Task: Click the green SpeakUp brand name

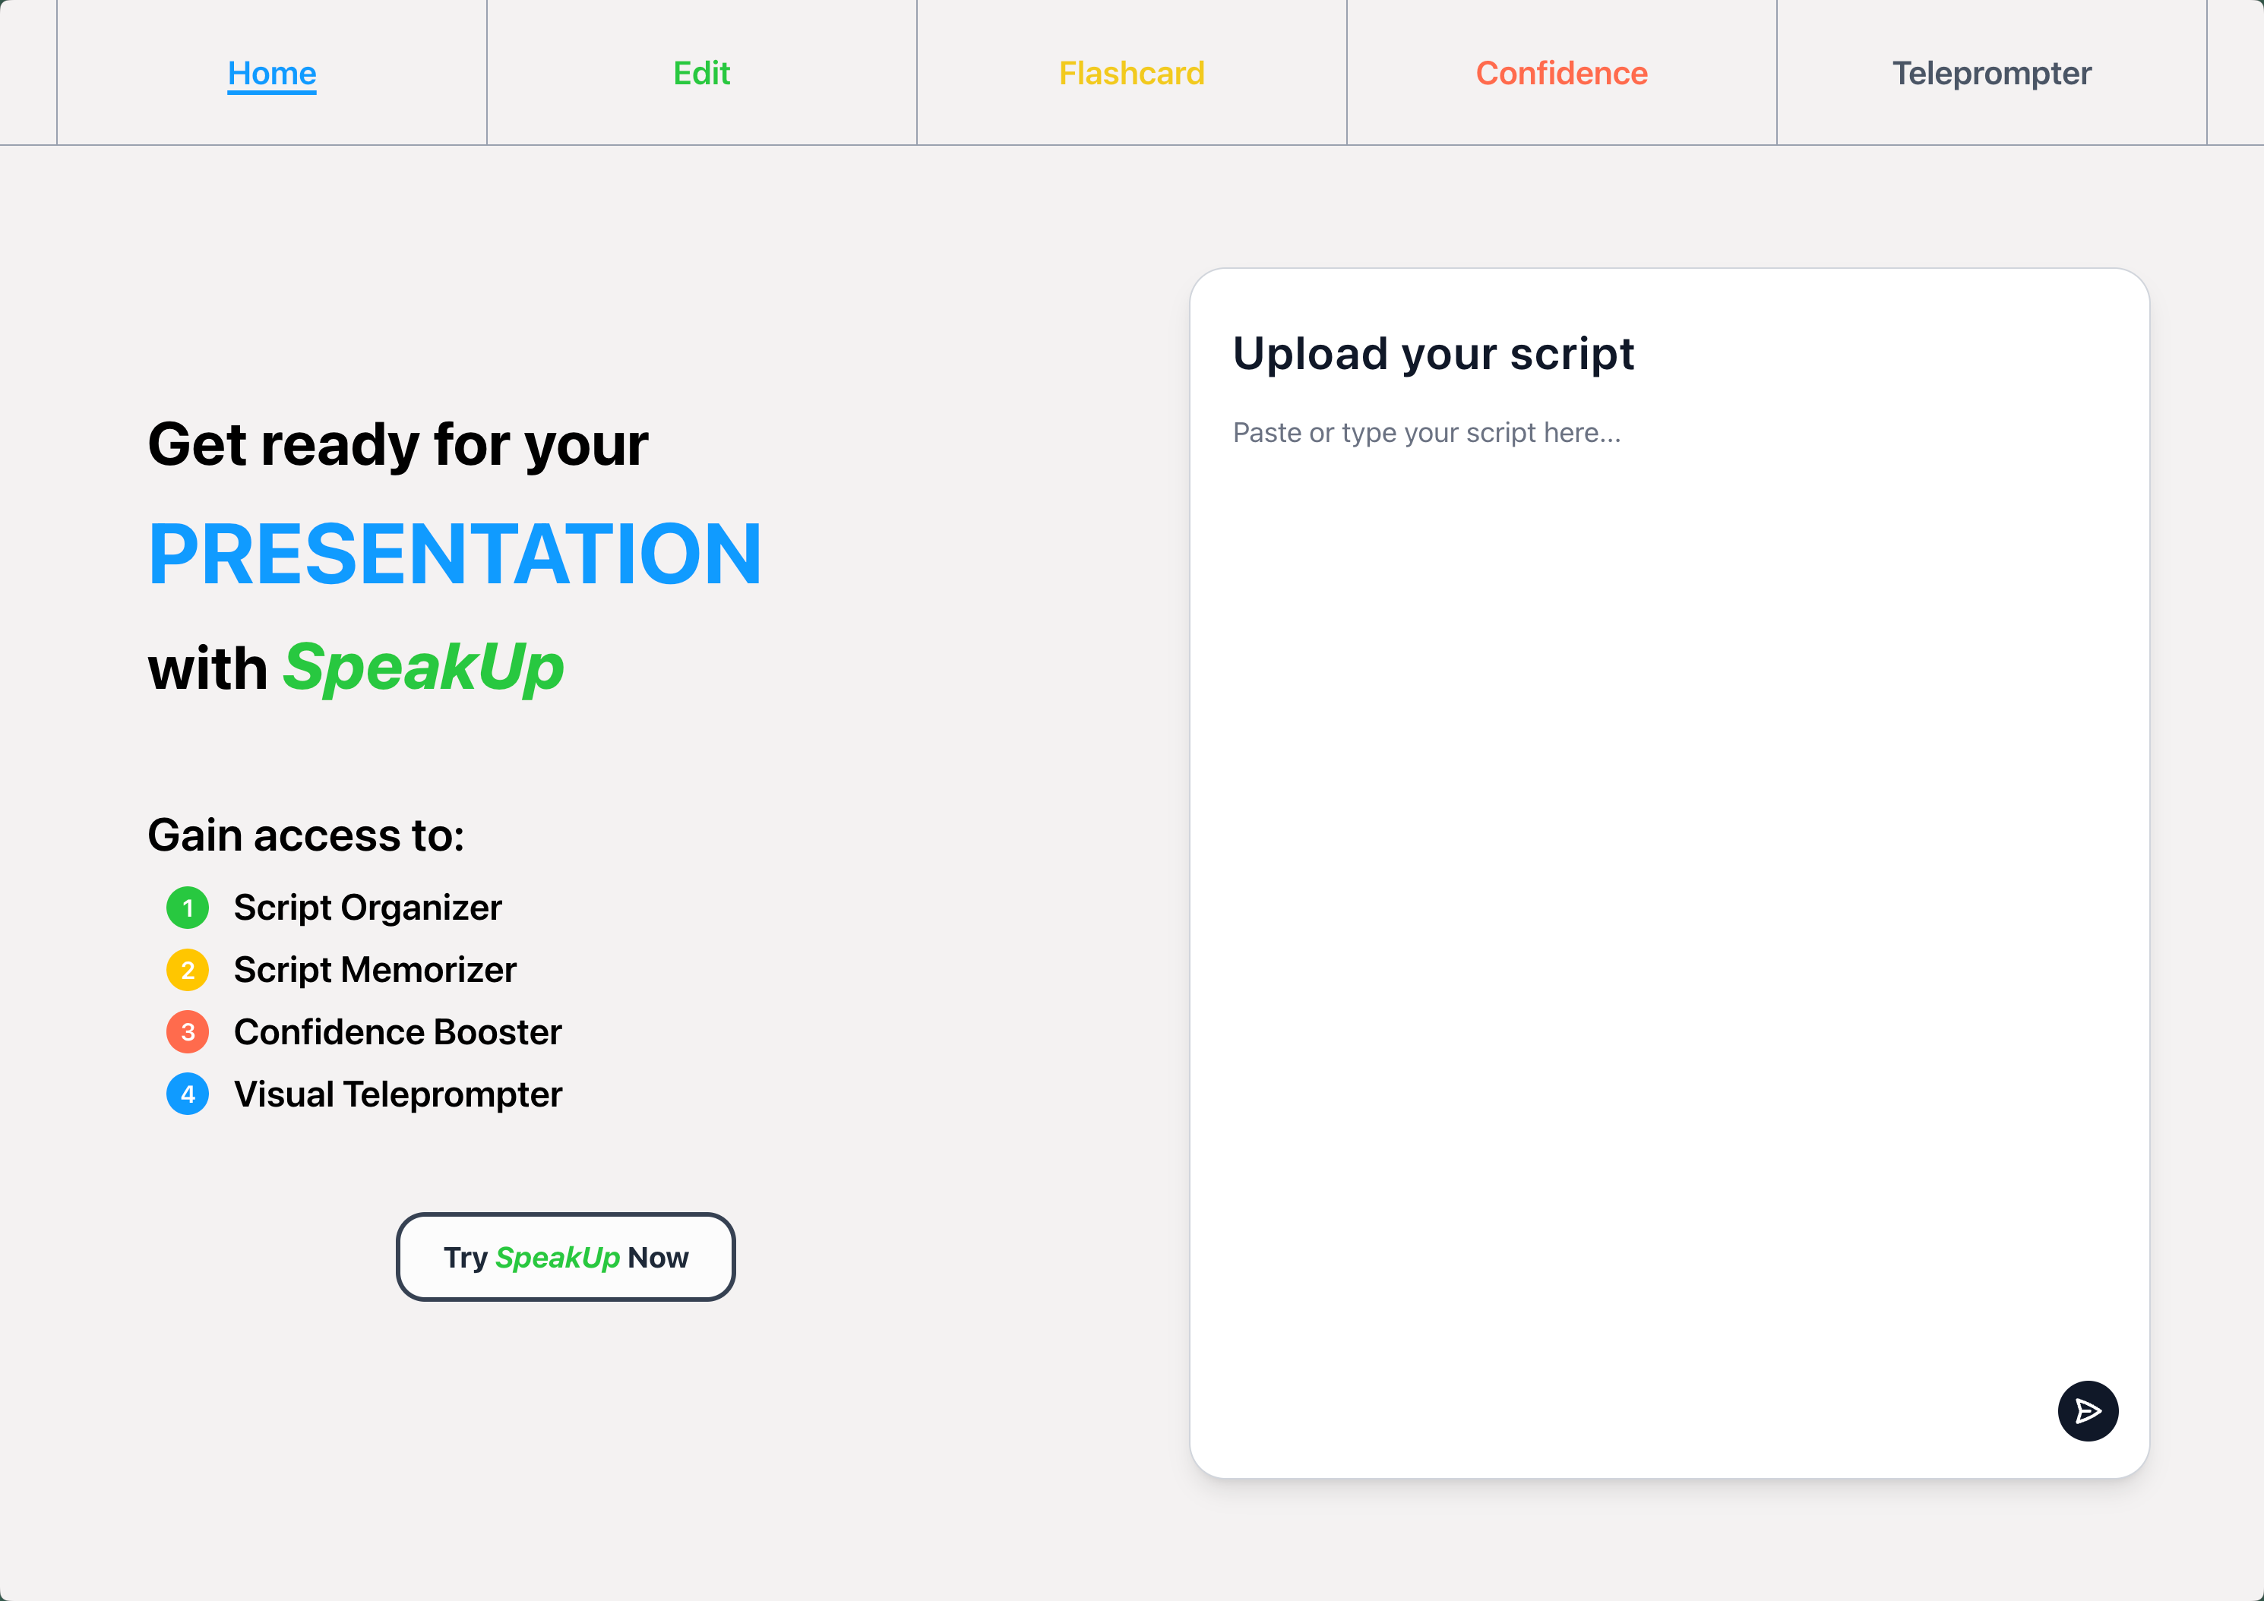Action: pyautogui.click(x=424, y=668)
